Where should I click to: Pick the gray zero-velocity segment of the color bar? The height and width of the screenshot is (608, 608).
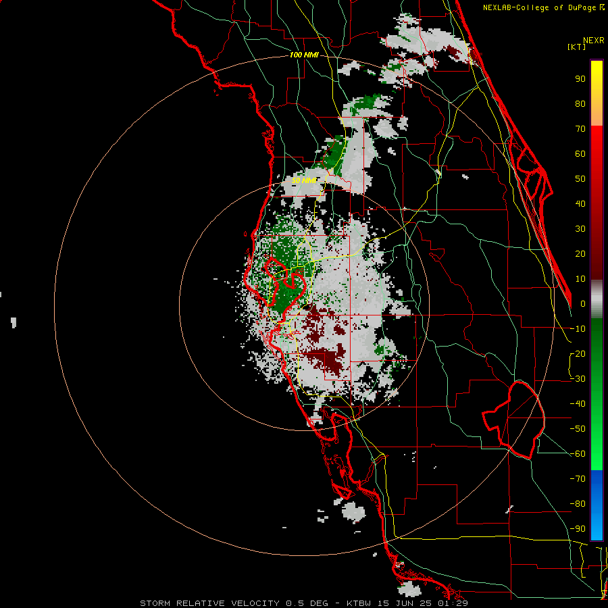coord(597,299)
